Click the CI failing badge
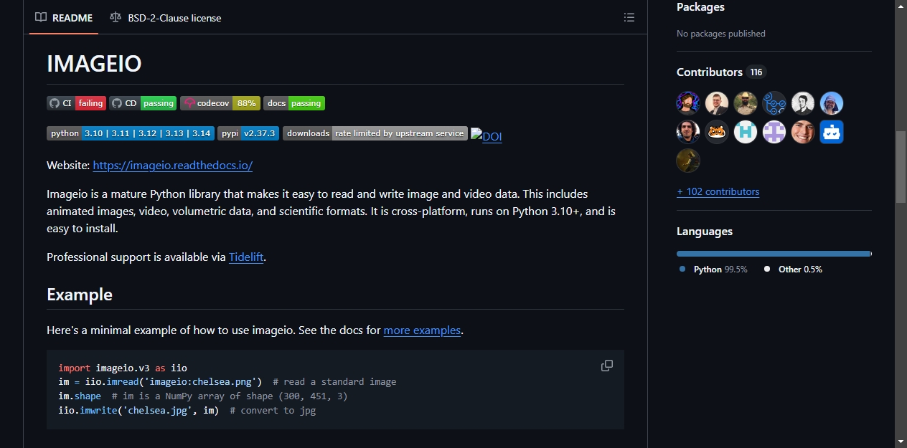The width and height of the screenshot is (907, 448). (x=76, y=103)
